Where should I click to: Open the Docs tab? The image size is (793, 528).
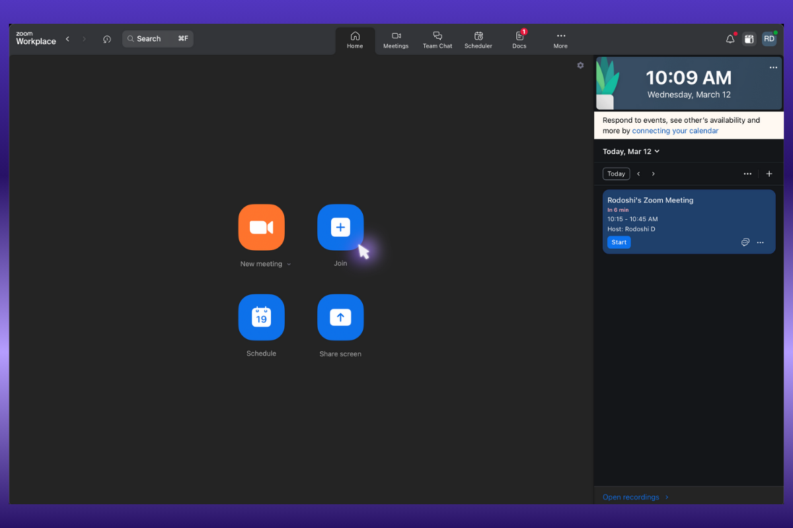coord(519,40)
